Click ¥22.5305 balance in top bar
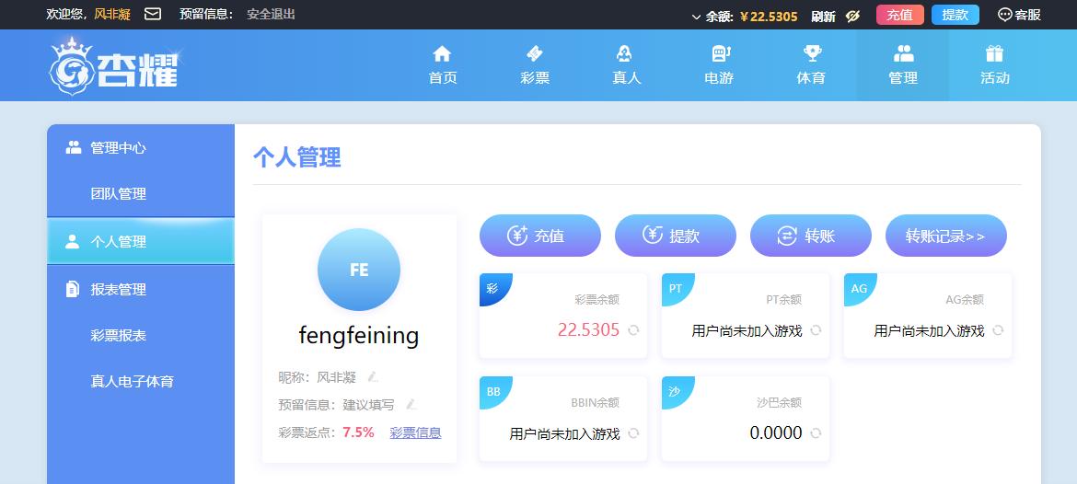This screenshot has width=1077, height=484. (769, 17)
